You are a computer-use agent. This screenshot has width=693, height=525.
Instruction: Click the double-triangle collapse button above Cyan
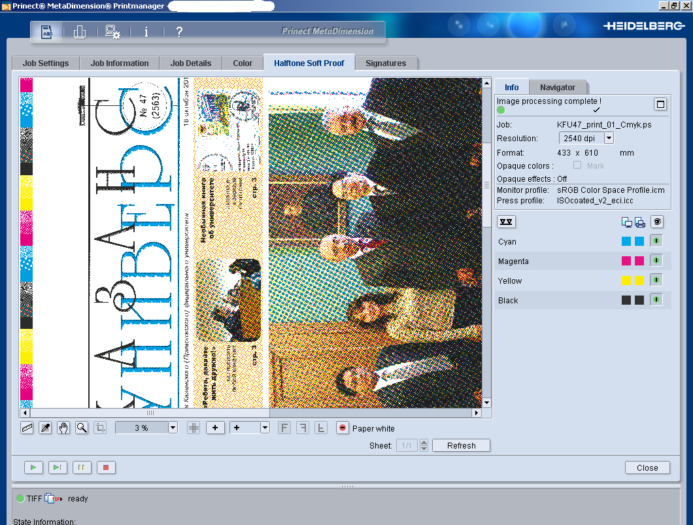click(506, 222)
